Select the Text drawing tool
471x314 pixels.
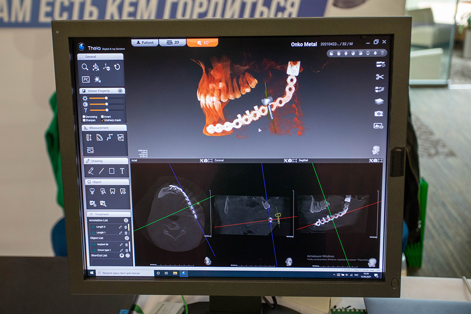tap(122, 171)
